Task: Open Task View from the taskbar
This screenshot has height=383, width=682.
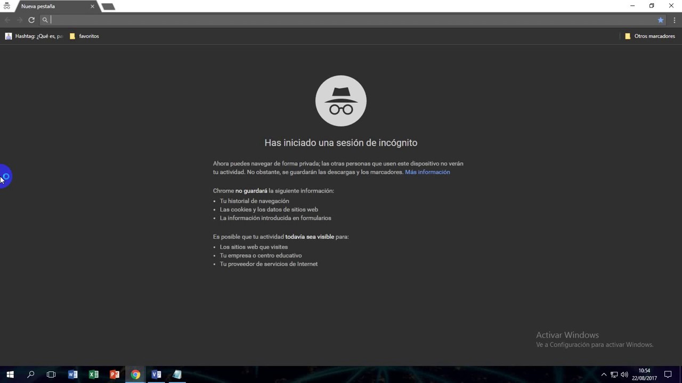Action: click(51, 374)
